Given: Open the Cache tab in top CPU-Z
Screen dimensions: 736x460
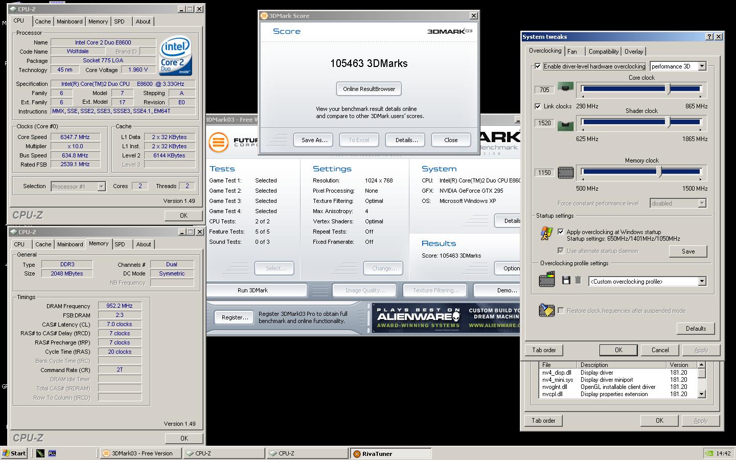Looking at the screenshot, I should tap(42, 21).
